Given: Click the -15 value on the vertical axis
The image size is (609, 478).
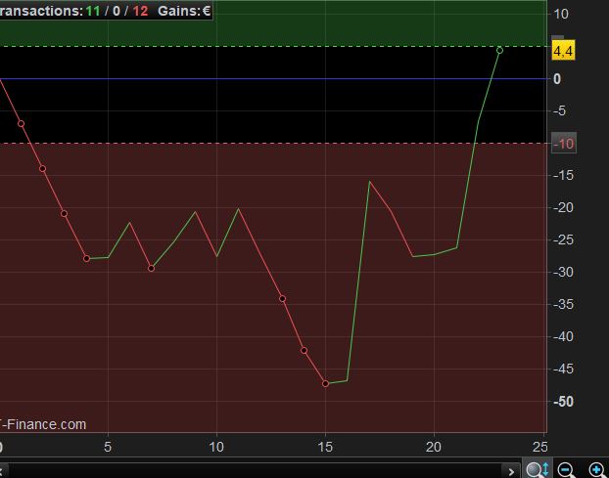Looking at the screenshot, I should [563, 175].
